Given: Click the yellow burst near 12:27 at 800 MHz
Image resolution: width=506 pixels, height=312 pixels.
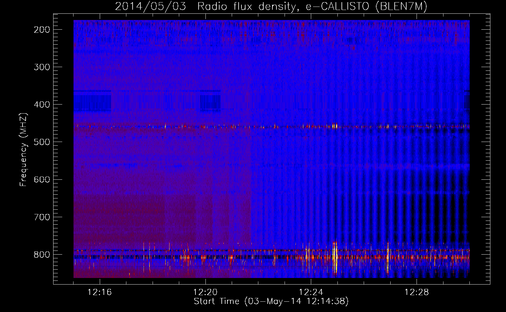Looking at the screenshot, I should 388,257.
